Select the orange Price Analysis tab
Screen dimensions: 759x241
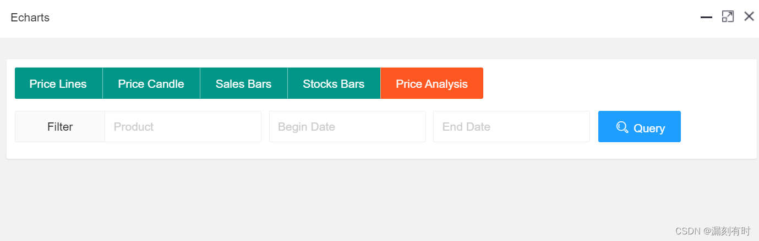(x=432, y=83)
